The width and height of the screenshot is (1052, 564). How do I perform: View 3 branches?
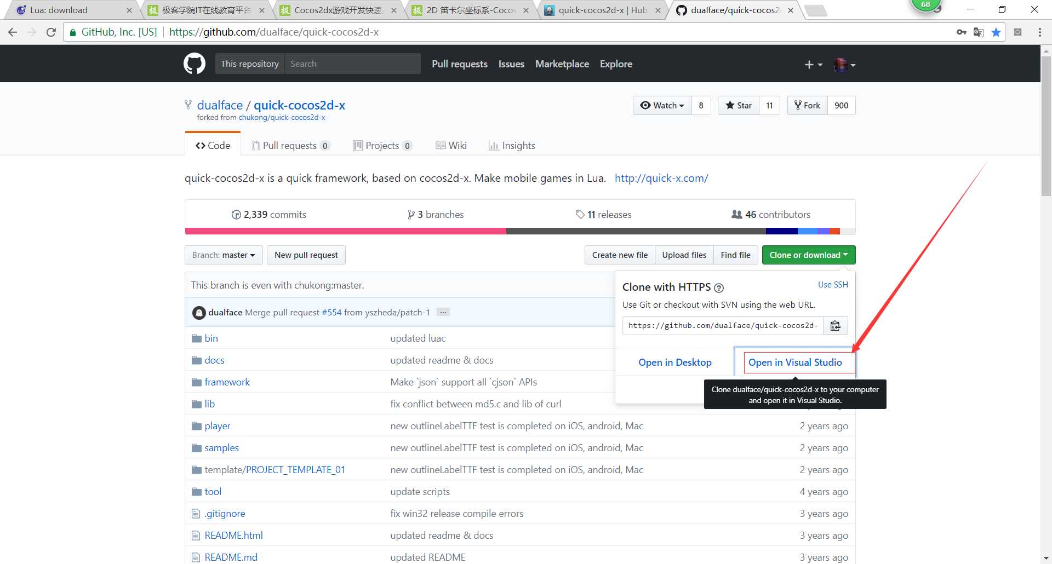click(436, 215)
